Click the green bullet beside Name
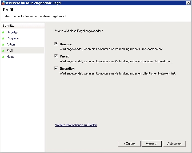 point(3,57)
